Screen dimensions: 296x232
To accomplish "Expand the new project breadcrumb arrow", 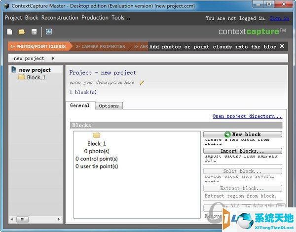I will click(x=53, y=58).
